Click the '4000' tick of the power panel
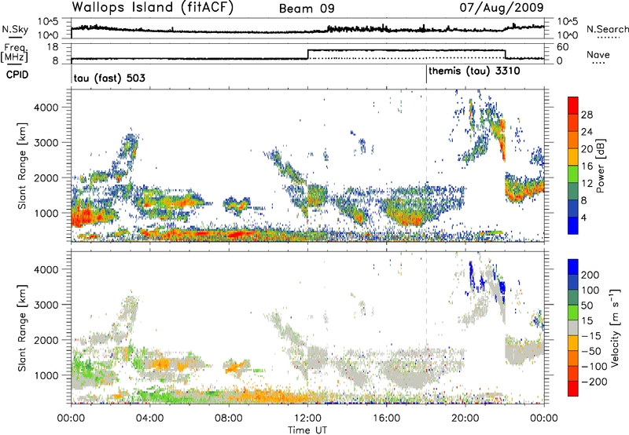Screen dimensions: 629x435 pyautogui.click(x=46, y=108)
